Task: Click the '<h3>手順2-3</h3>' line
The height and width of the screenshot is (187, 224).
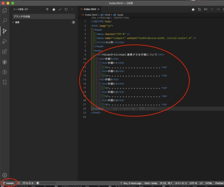Action: point(113,100)
